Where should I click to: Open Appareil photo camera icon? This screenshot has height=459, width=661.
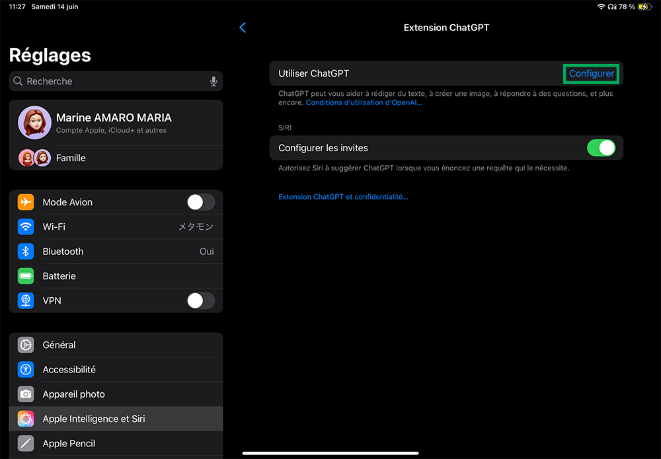coord(26,394)
